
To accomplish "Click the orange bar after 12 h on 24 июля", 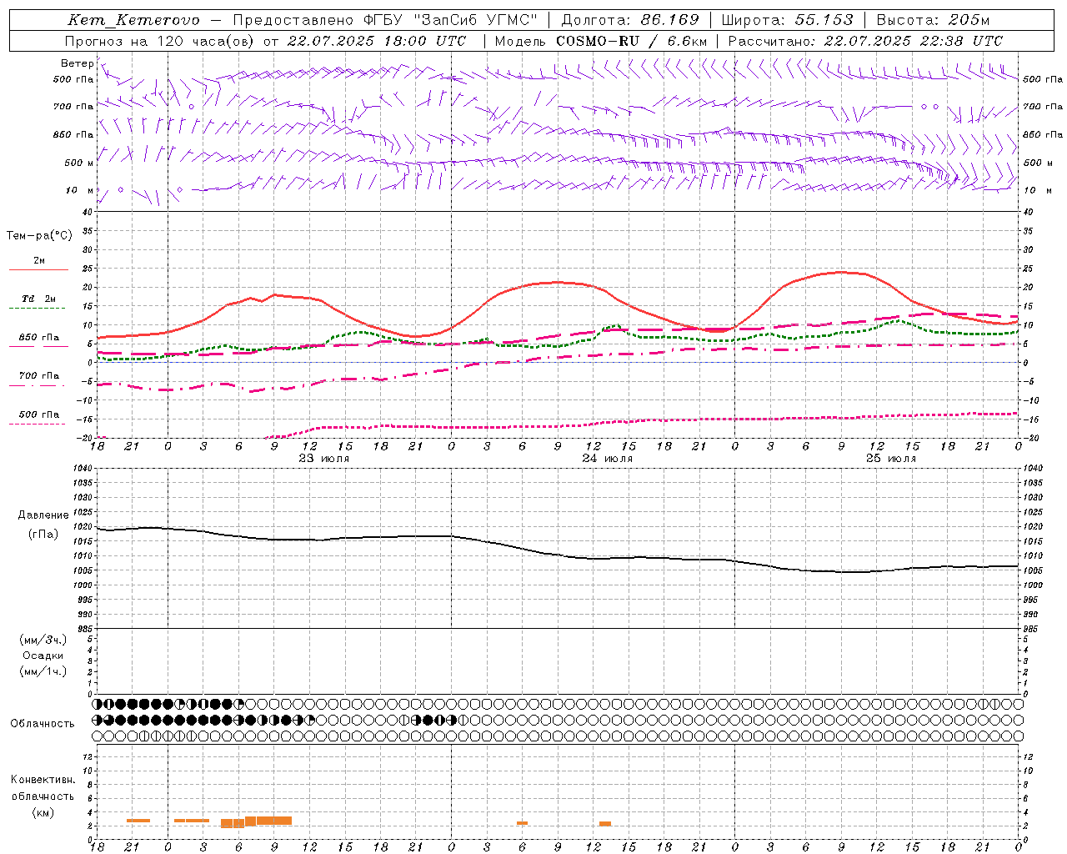I will [605, 824].
